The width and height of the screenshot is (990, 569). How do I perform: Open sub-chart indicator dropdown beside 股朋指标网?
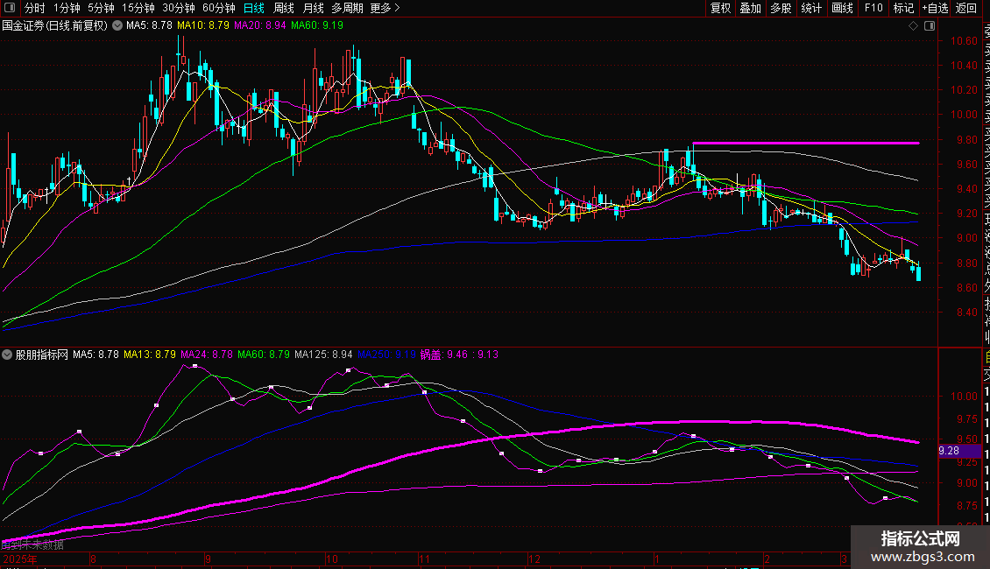pos(7,355)
